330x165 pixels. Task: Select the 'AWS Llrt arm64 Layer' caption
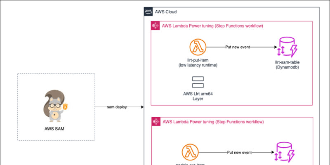click(198, 96)
